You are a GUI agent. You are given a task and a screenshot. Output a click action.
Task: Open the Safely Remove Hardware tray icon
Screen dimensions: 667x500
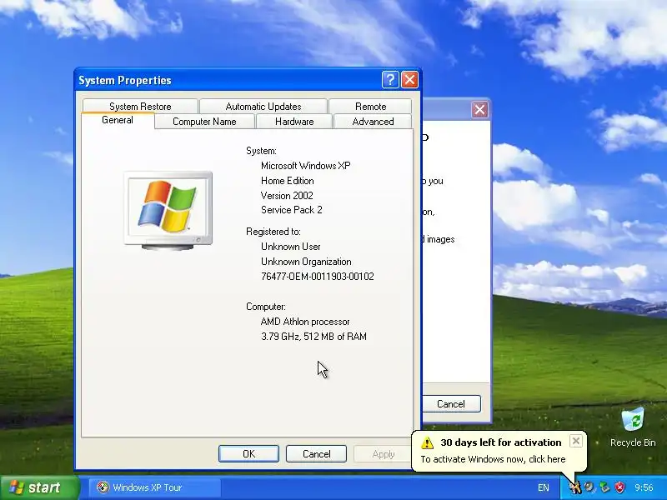tap(604, 487)
